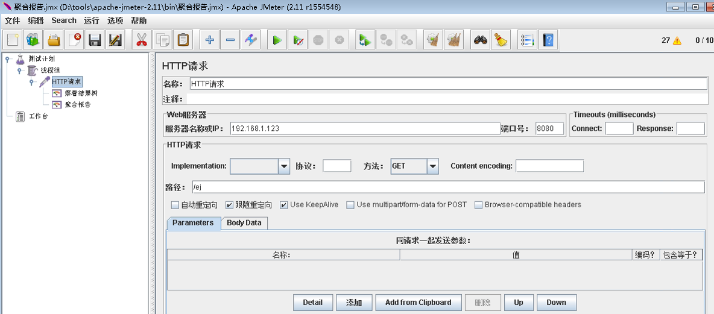
Task: Enable Use multipart/form-data for POST
Action: 350,205
